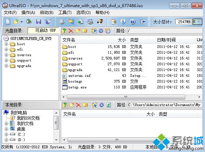Screen dimensions: 205x152
Task: Select the GSP1RMCULFRER_CN_DVD disc root
Action: [x=31, y=38]
